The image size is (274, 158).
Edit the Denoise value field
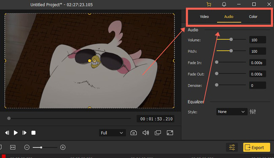(x=258, y=85)
